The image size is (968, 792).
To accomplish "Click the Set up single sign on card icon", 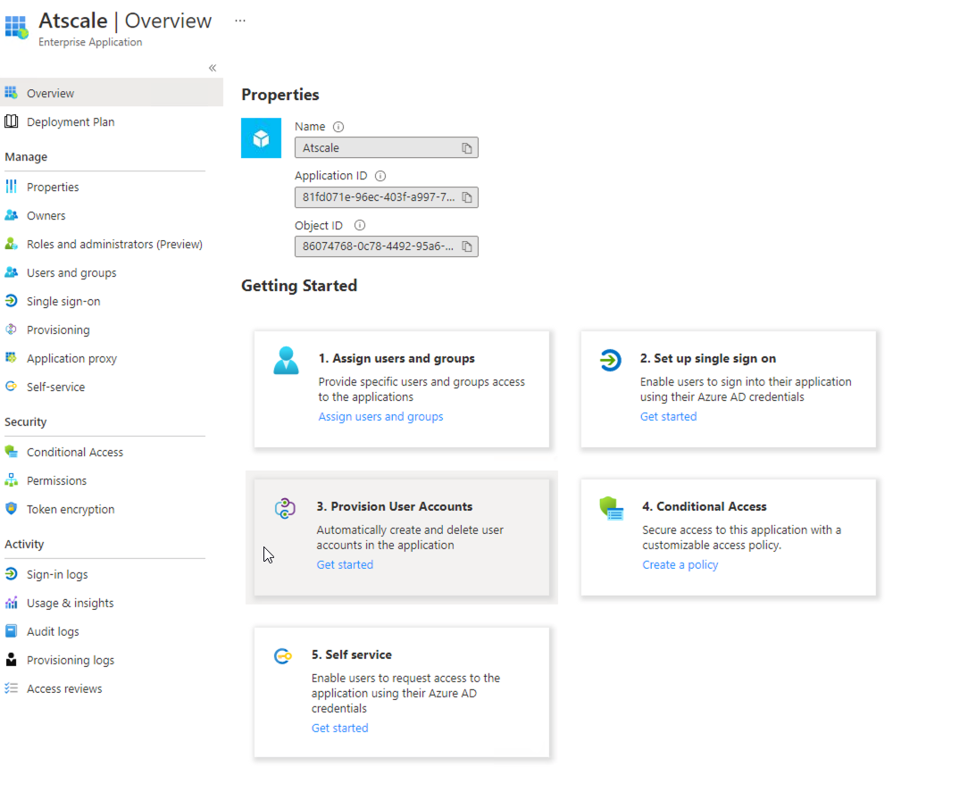I will (610, 360).
